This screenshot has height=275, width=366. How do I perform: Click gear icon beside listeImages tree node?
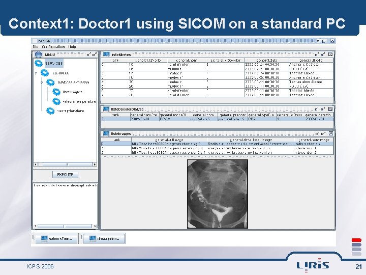pyautogui.click(x=56, y=92)
